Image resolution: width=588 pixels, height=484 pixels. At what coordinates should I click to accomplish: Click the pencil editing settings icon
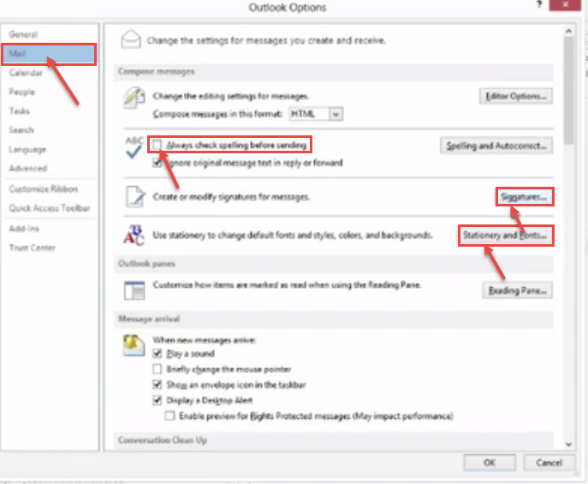coord(134,98)
